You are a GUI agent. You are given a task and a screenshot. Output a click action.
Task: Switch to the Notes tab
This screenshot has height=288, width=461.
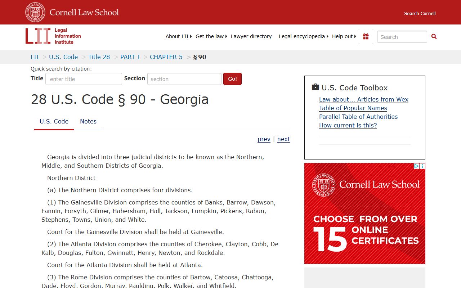click(88, 122)
